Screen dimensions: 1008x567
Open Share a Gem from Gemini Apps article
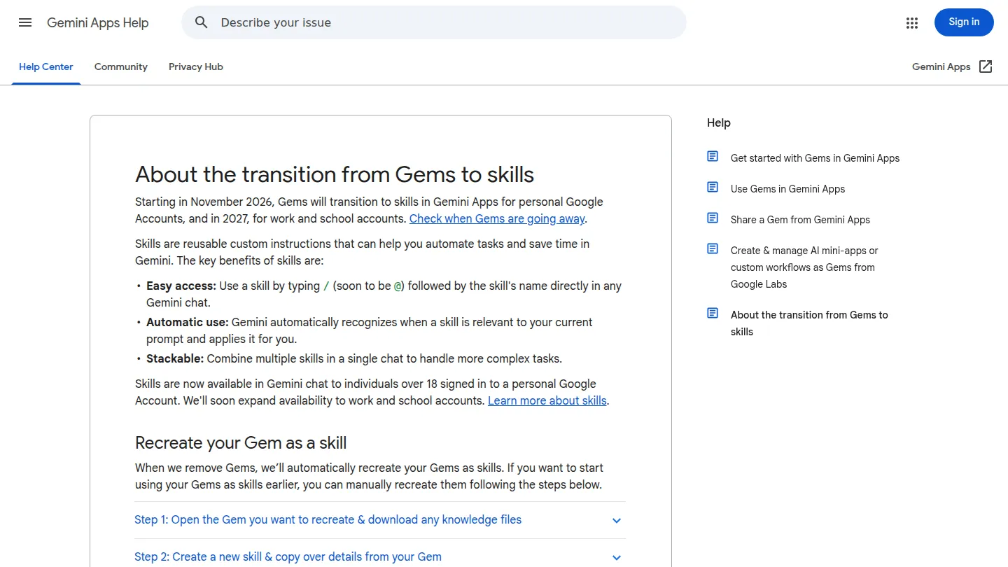tap(800, 220)
